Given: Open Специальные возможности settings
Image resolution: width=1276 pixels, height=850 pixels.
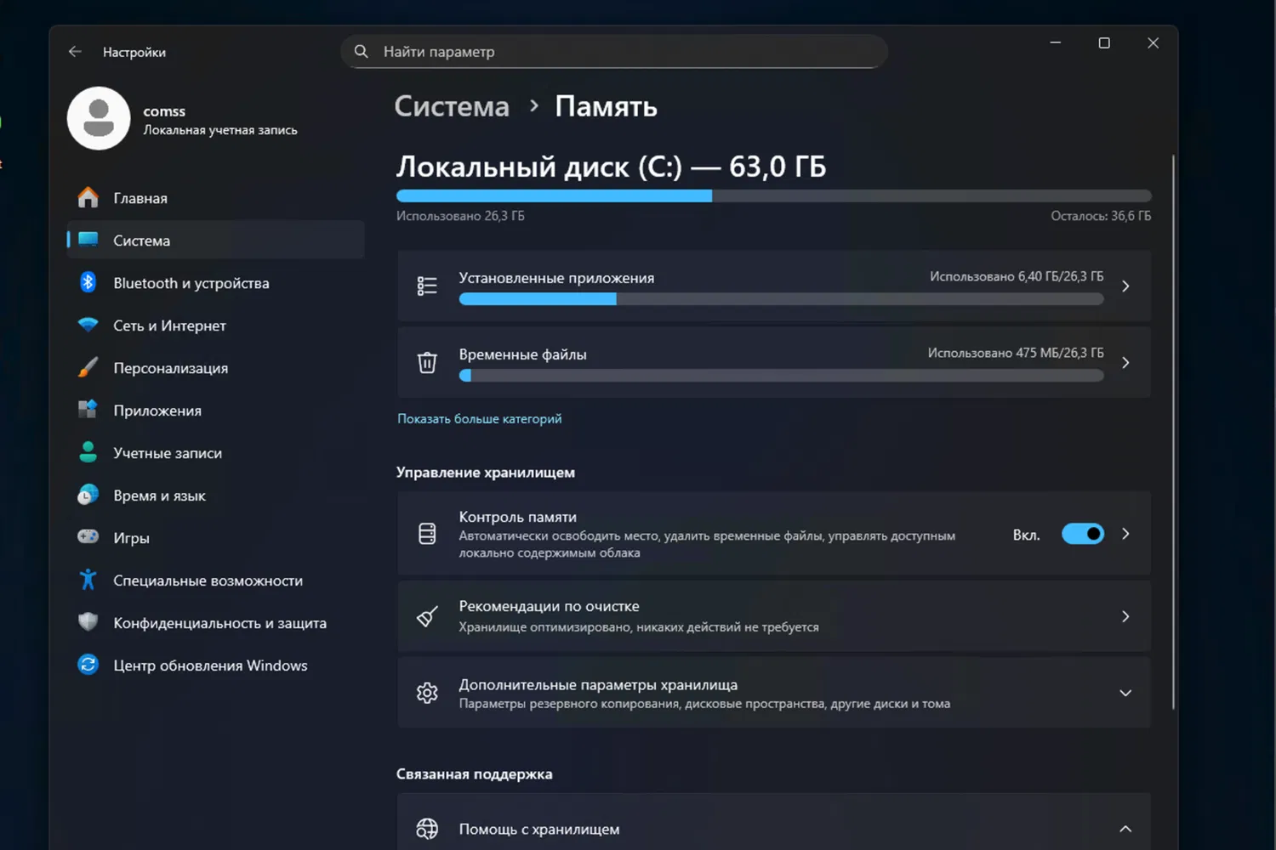Looking at the screenshot, I should tap(216, 581).
